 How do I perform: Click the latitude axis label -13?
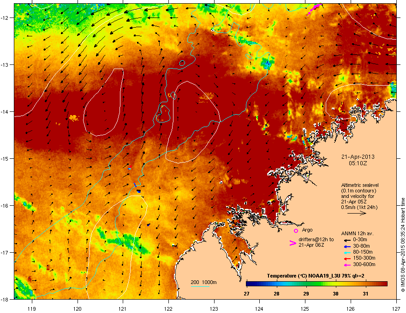pyautogui.click(x=5, y=64)
